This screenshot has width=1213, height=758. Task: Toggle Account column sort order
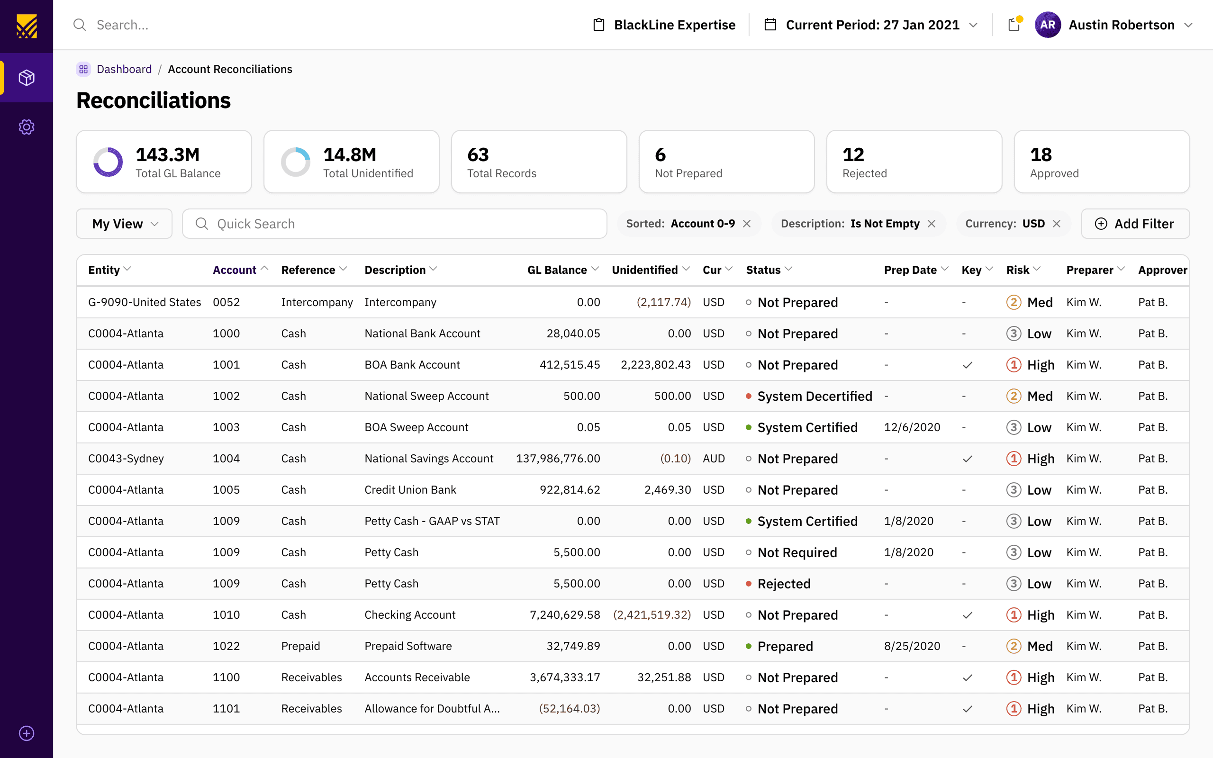[241, 270]
